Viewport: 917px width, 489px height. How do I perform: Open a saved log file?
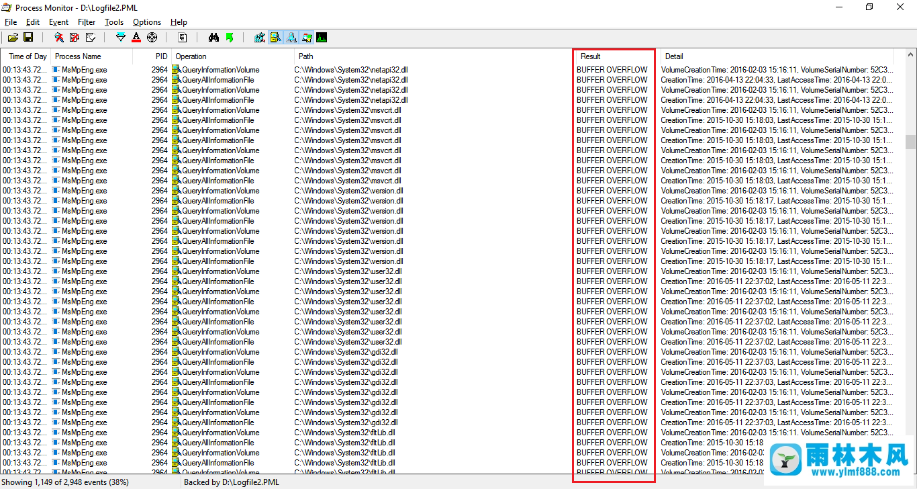(x=13, y=38)
